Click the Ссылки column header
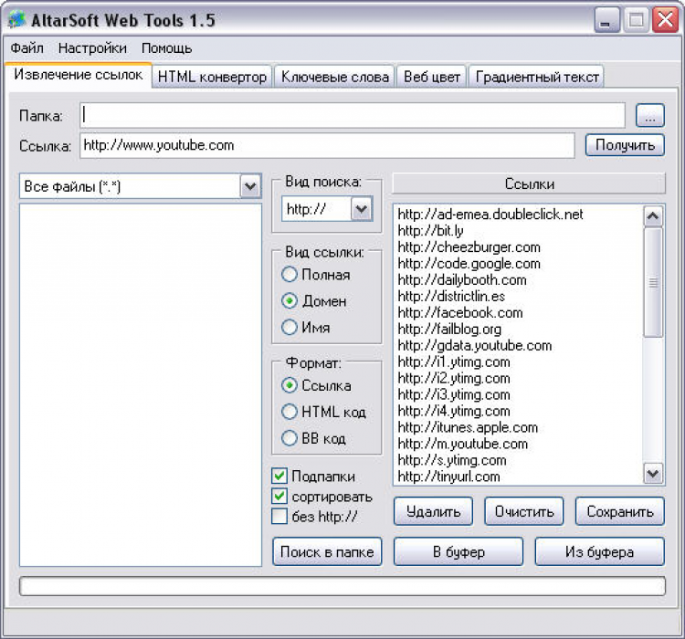685x639 pixels. (529, 183)
